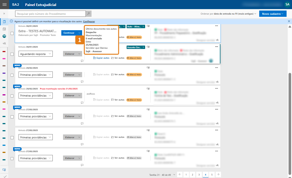This screenshot has width=292, height=178.
Task: Remove the 'Assunto Gra...' tag
Action: coord(143,47)
